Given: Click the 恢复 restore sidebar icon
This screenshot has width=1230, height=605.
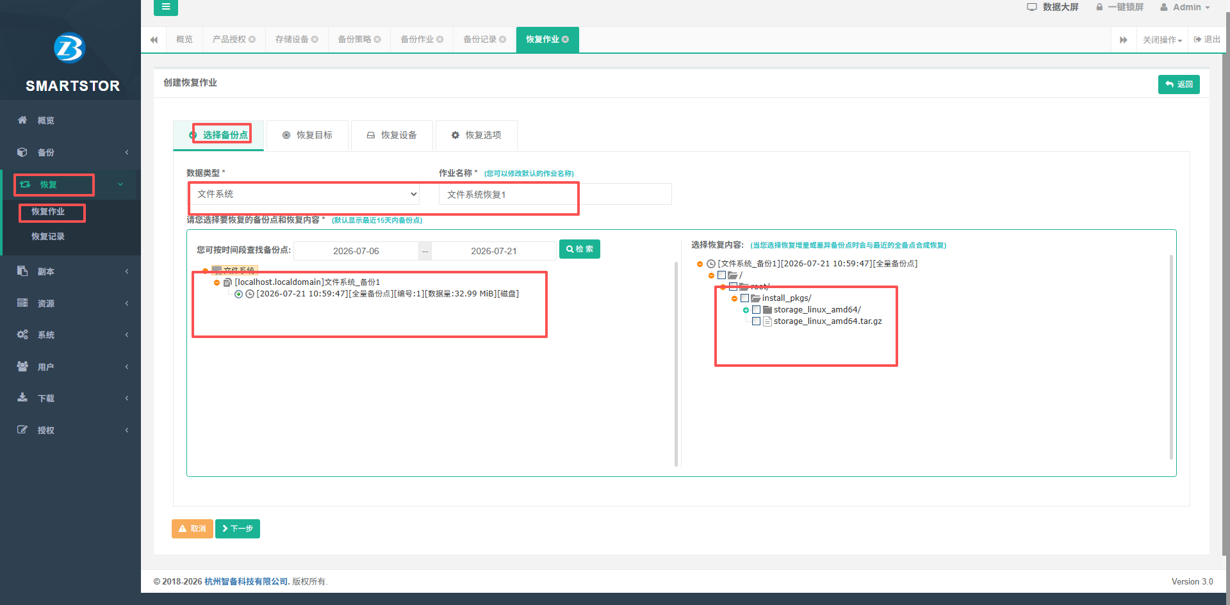Looking at the screenshot, I should 25,184.
